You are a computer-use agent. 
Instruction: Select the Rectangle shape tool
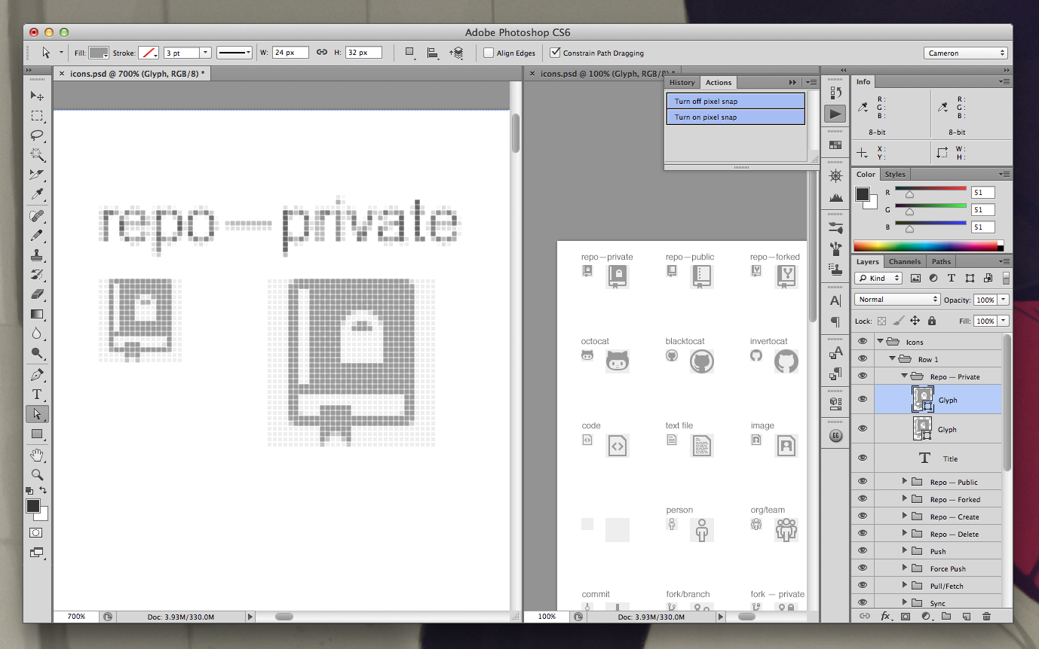coord(36,434)
